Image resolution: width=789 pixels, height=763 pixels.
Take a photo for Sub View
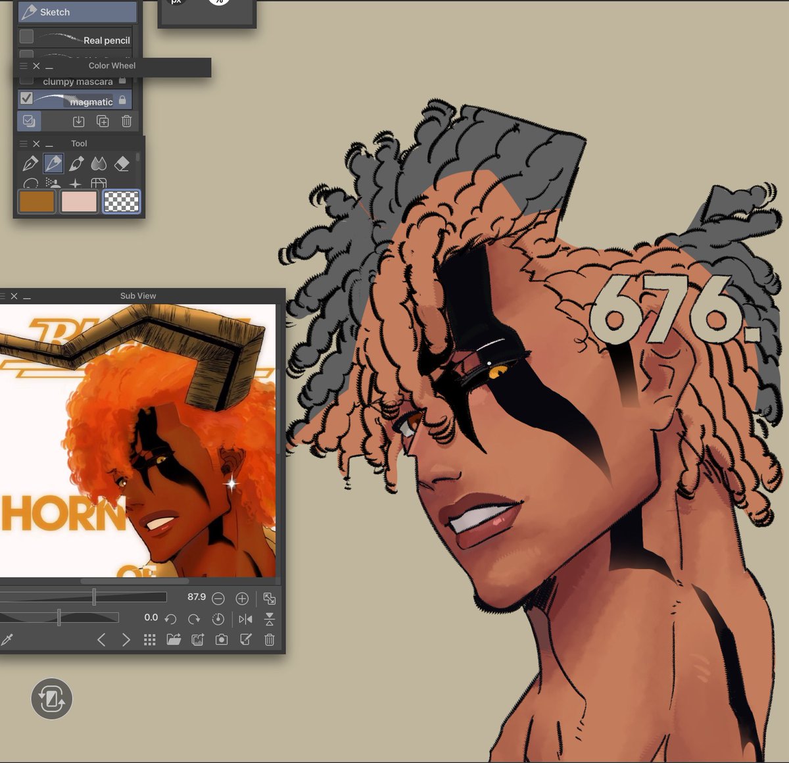click(222, 639)
